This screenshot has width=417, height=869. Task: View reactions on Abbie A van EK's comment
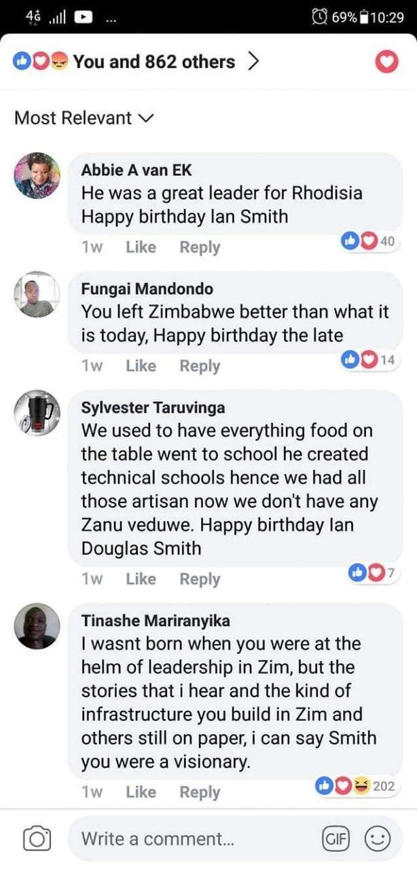(370, 241)
